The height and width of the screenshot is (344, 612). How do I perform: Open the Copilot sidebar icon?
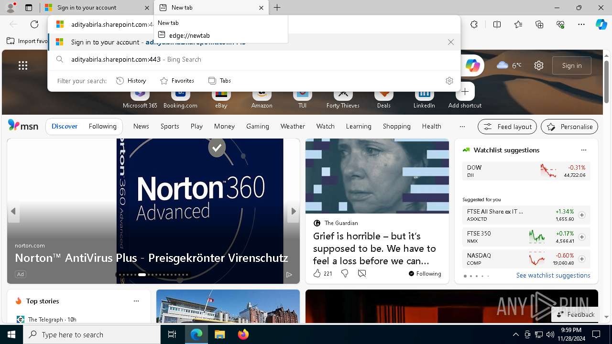pos(601,24)
